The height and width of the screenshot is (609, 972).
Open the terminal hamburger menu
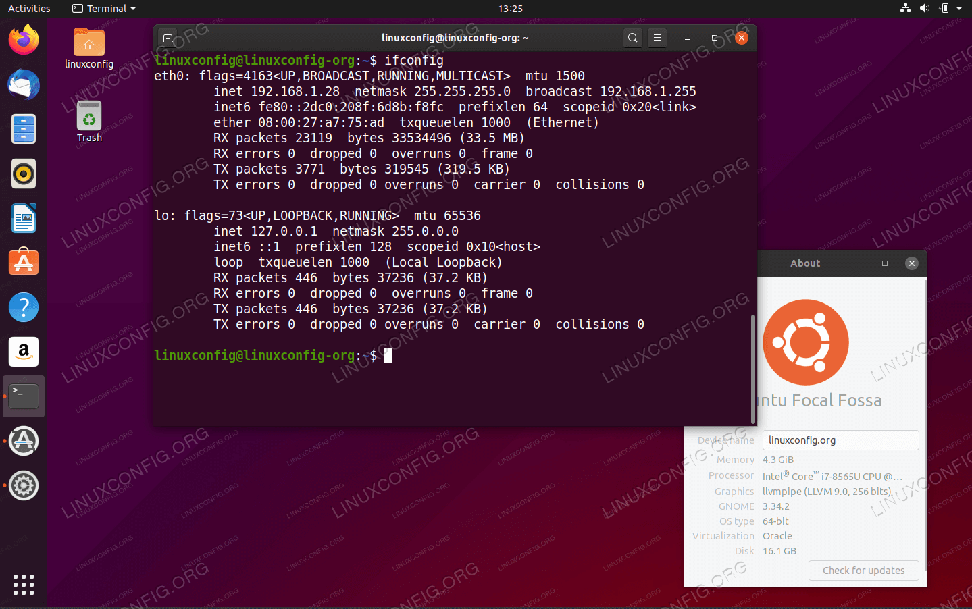coord(657,38)
